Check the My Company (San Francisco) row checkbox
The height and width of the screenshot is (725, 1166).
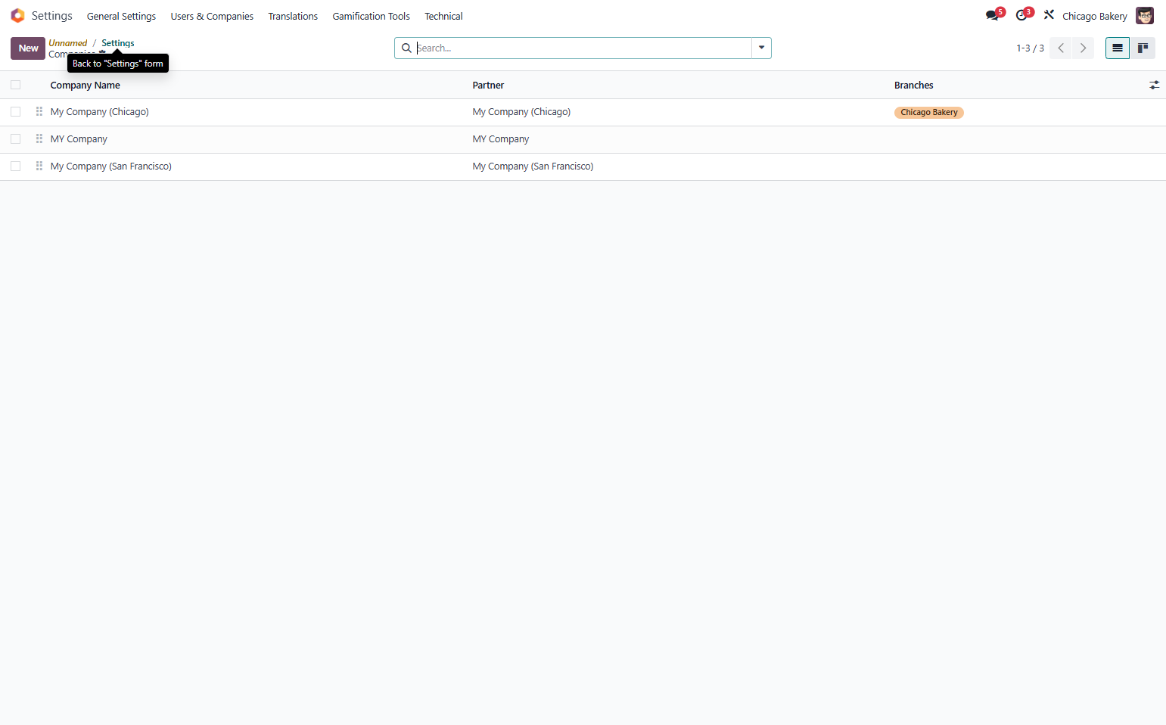(x=15, y=166)
